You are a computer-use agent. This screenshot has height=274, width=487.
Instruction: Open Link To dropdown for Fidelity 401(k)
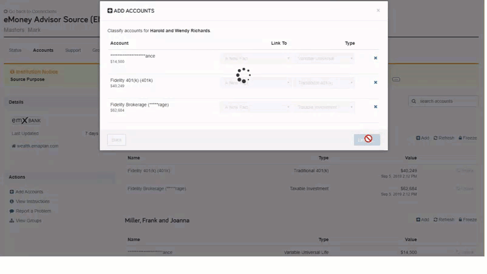256,83
